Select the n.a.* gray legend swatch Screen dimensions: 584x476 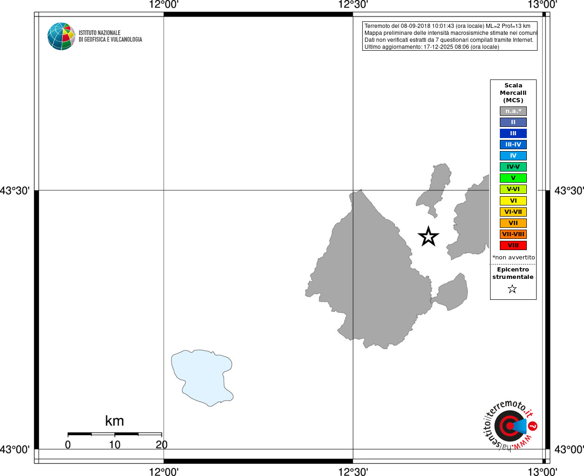[x=513, y=111]
